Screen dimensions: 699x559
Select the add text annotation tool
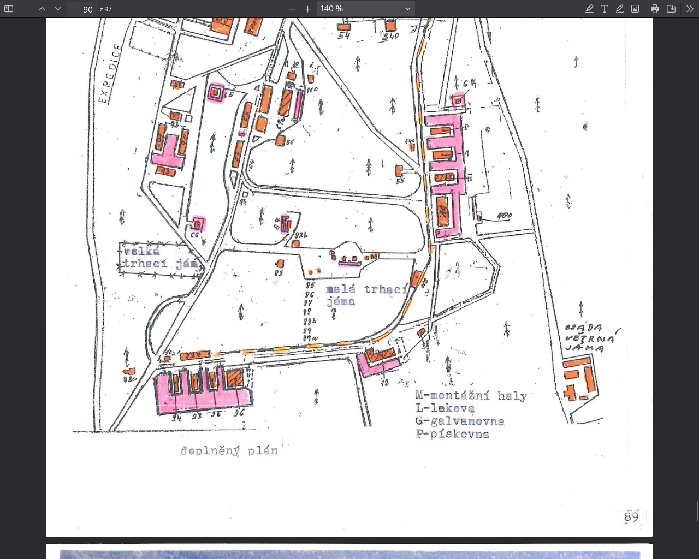click(x=605, y=9)
